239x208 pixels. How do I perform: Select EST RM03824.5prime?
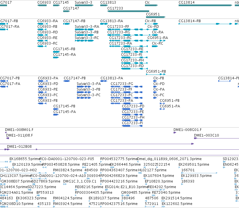(67, 170)
